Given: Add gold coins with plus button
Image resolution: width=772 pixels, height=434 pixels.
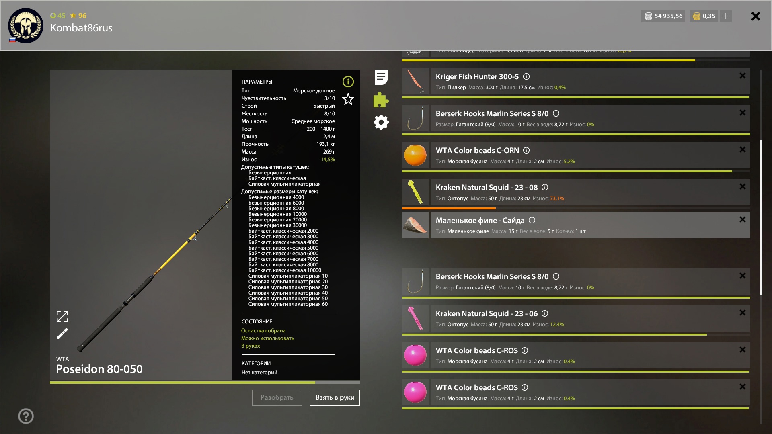Looking at the screenshot, I should (x=725, y=16).
